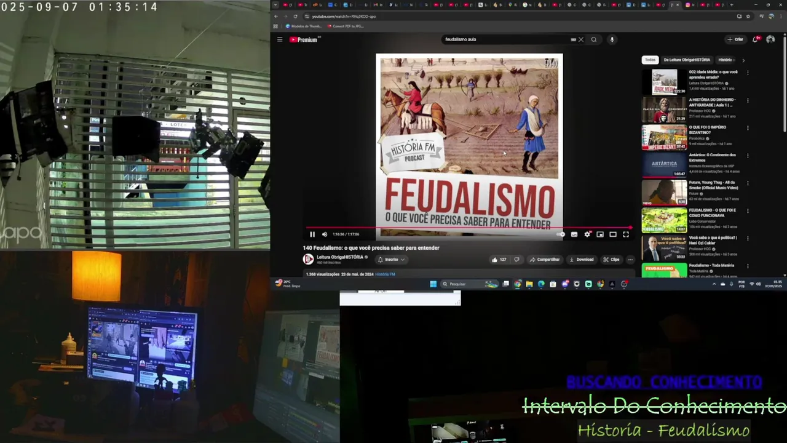Image resolution: width=787 pixels, height=443 pixels.
Task: Start voice search with the microphone icon
Action: point(612,39)
